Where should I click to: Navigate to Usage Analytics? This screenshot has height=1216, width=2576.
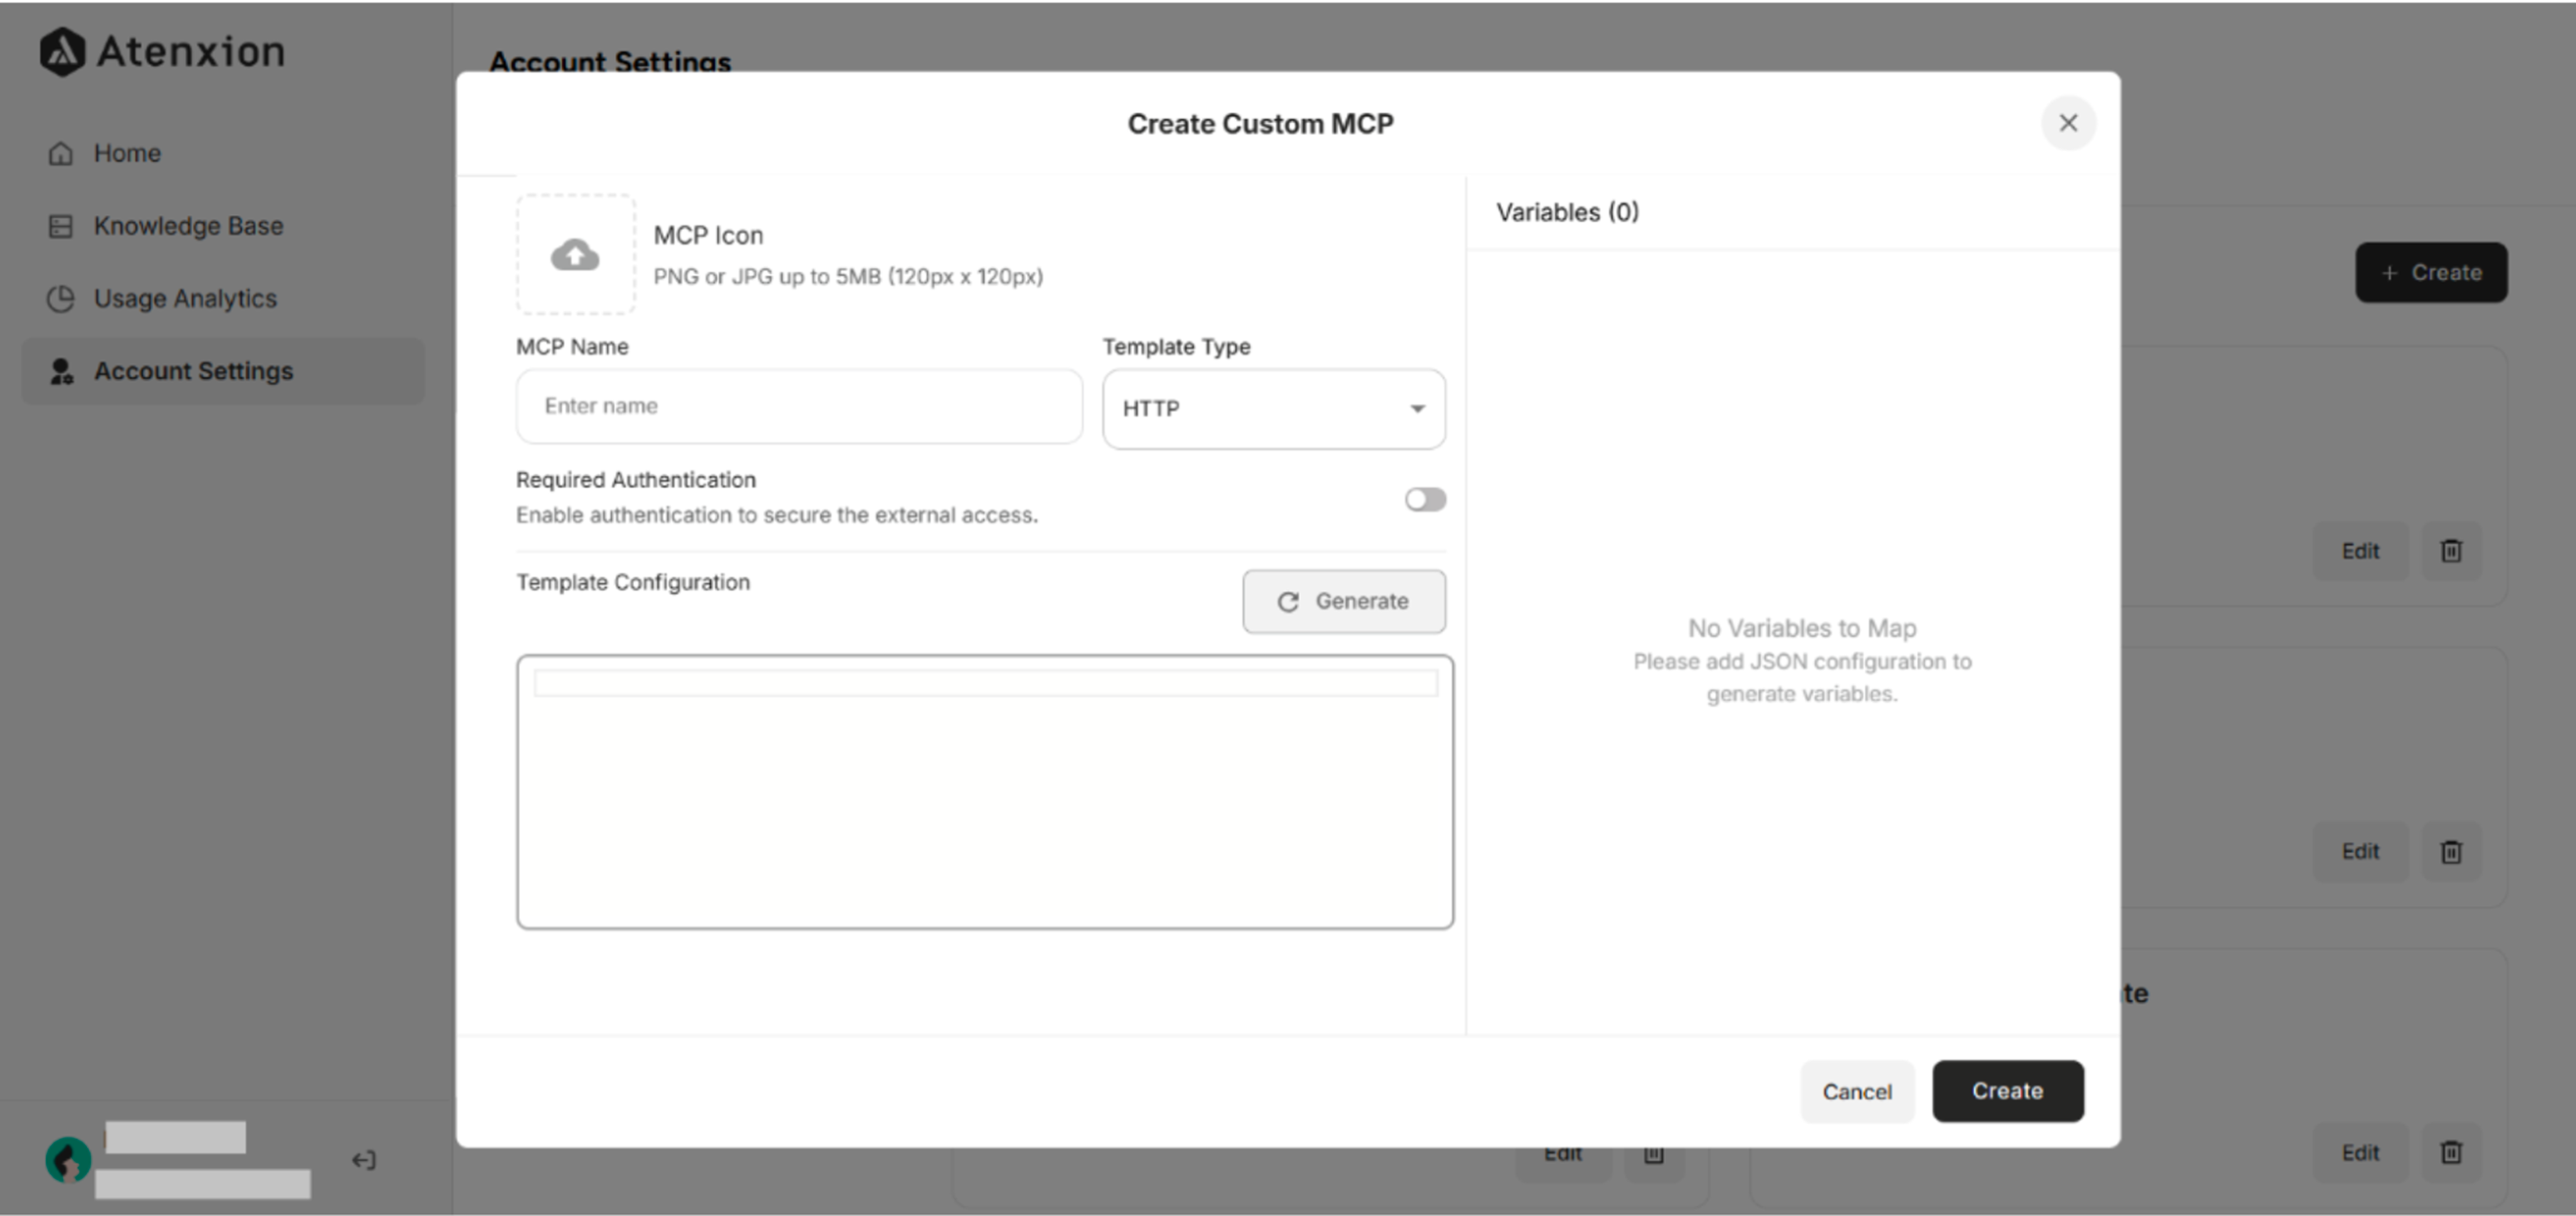[185, 298]
